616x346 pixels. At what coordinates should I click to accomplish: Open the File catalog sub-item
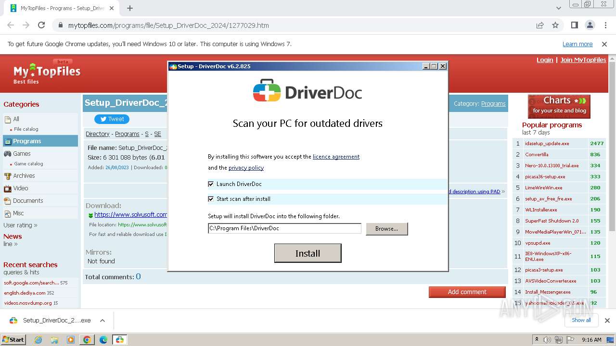click(x=26, y=129)
